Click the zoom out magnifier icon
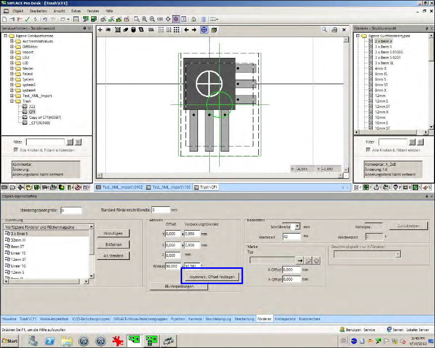The width and height of the screenshot is (435, 348). click(152, 19)
